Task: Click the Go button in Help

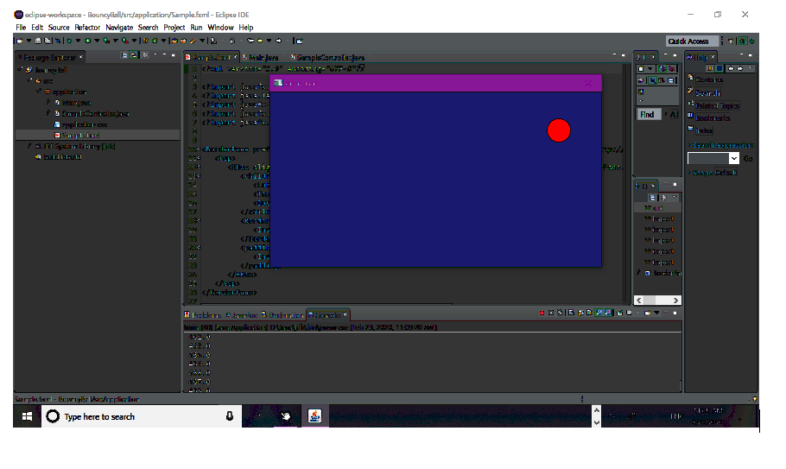Action: (748, 158)
